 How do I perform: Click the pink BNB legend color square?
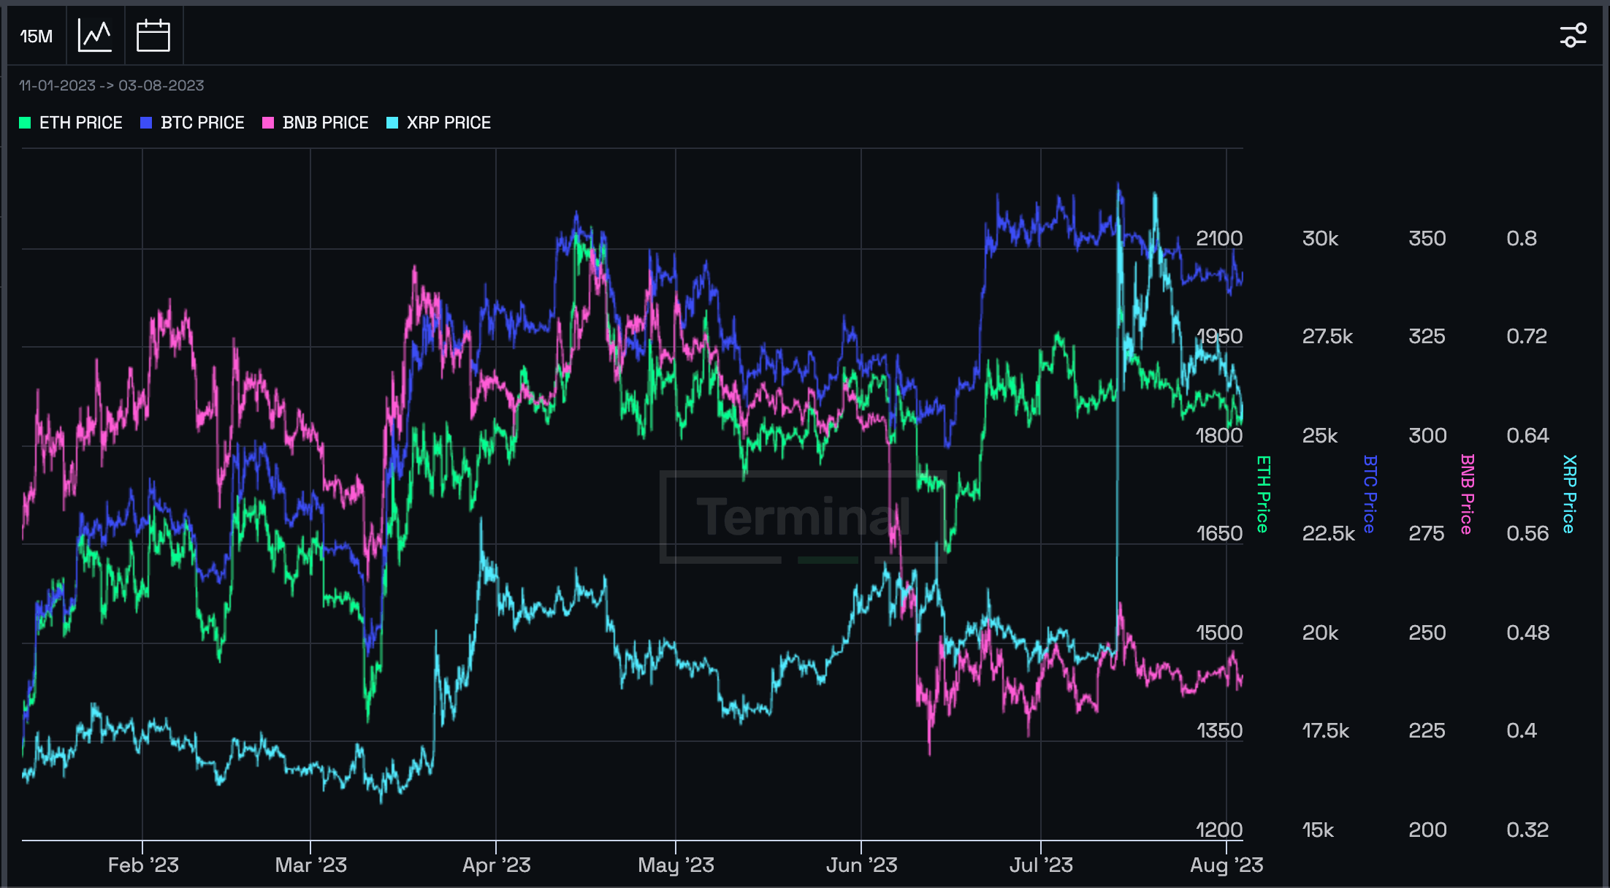[x=268, y=123]
